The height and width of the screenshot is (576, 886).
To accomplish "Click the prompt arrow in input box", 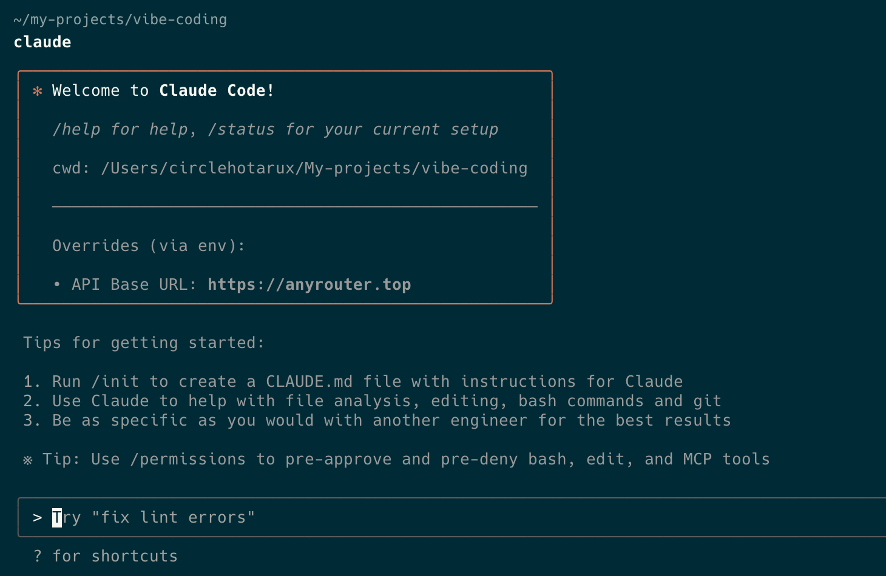I will point(38,517).
